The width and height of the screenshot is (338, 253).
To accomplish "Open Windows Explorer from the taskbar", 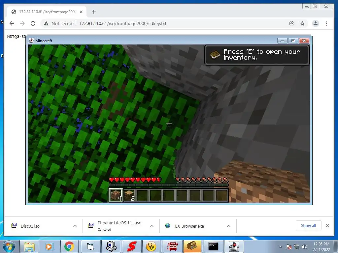I will pos(29,246).
